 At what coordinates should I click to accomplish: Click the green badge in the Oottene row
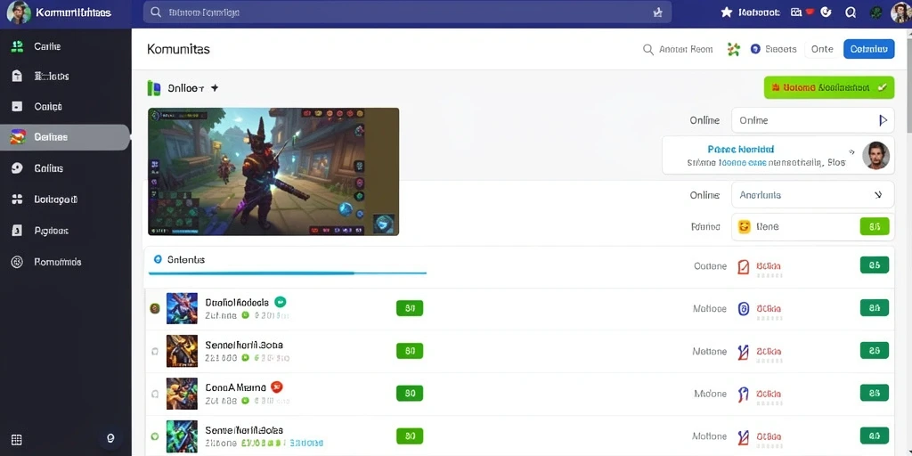click(x=875, y=265)
